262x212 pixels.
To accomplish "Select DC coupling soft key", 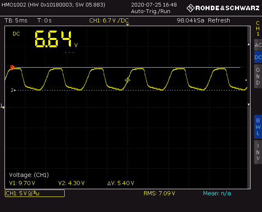I will click(258, 57).
